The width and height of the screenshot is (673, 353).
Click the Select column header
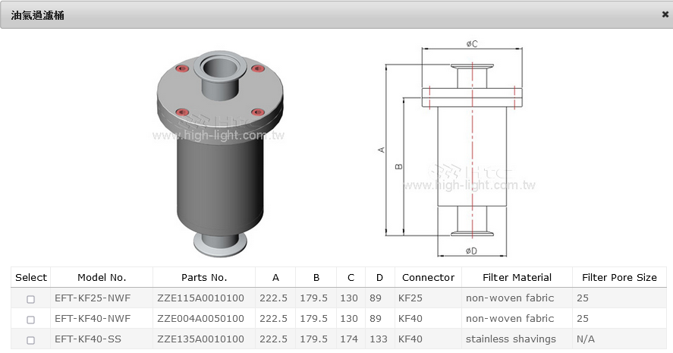point(31,277)
